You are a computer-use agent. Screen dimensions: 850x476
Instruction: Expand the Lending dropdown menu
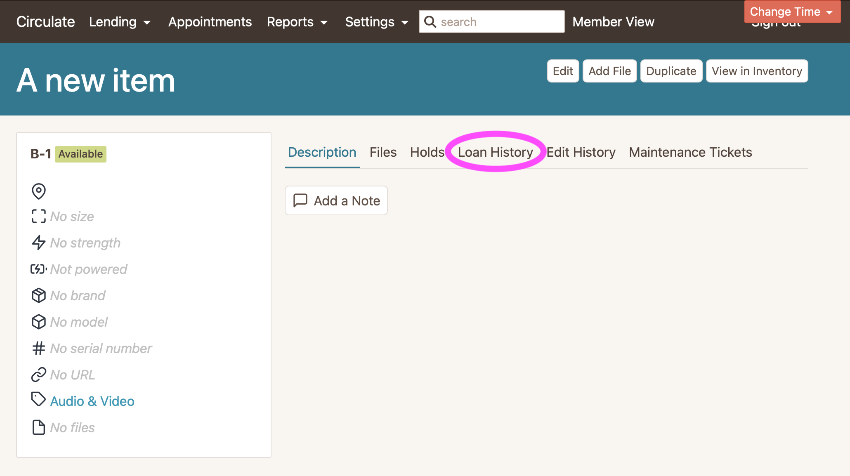120,22
